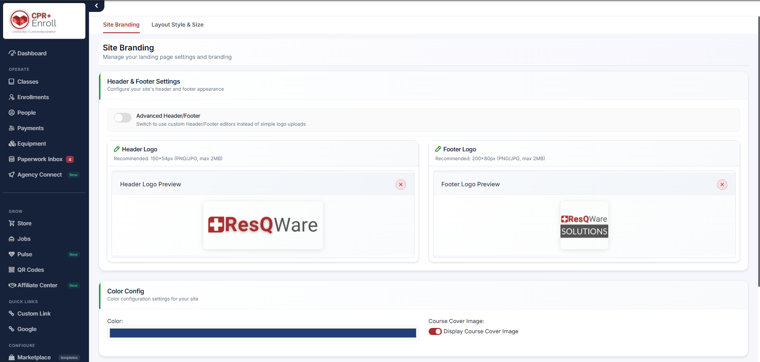Click the pencil icon beside Header Logo
Viewport: 760px width, 362px height.
(117, 149)
